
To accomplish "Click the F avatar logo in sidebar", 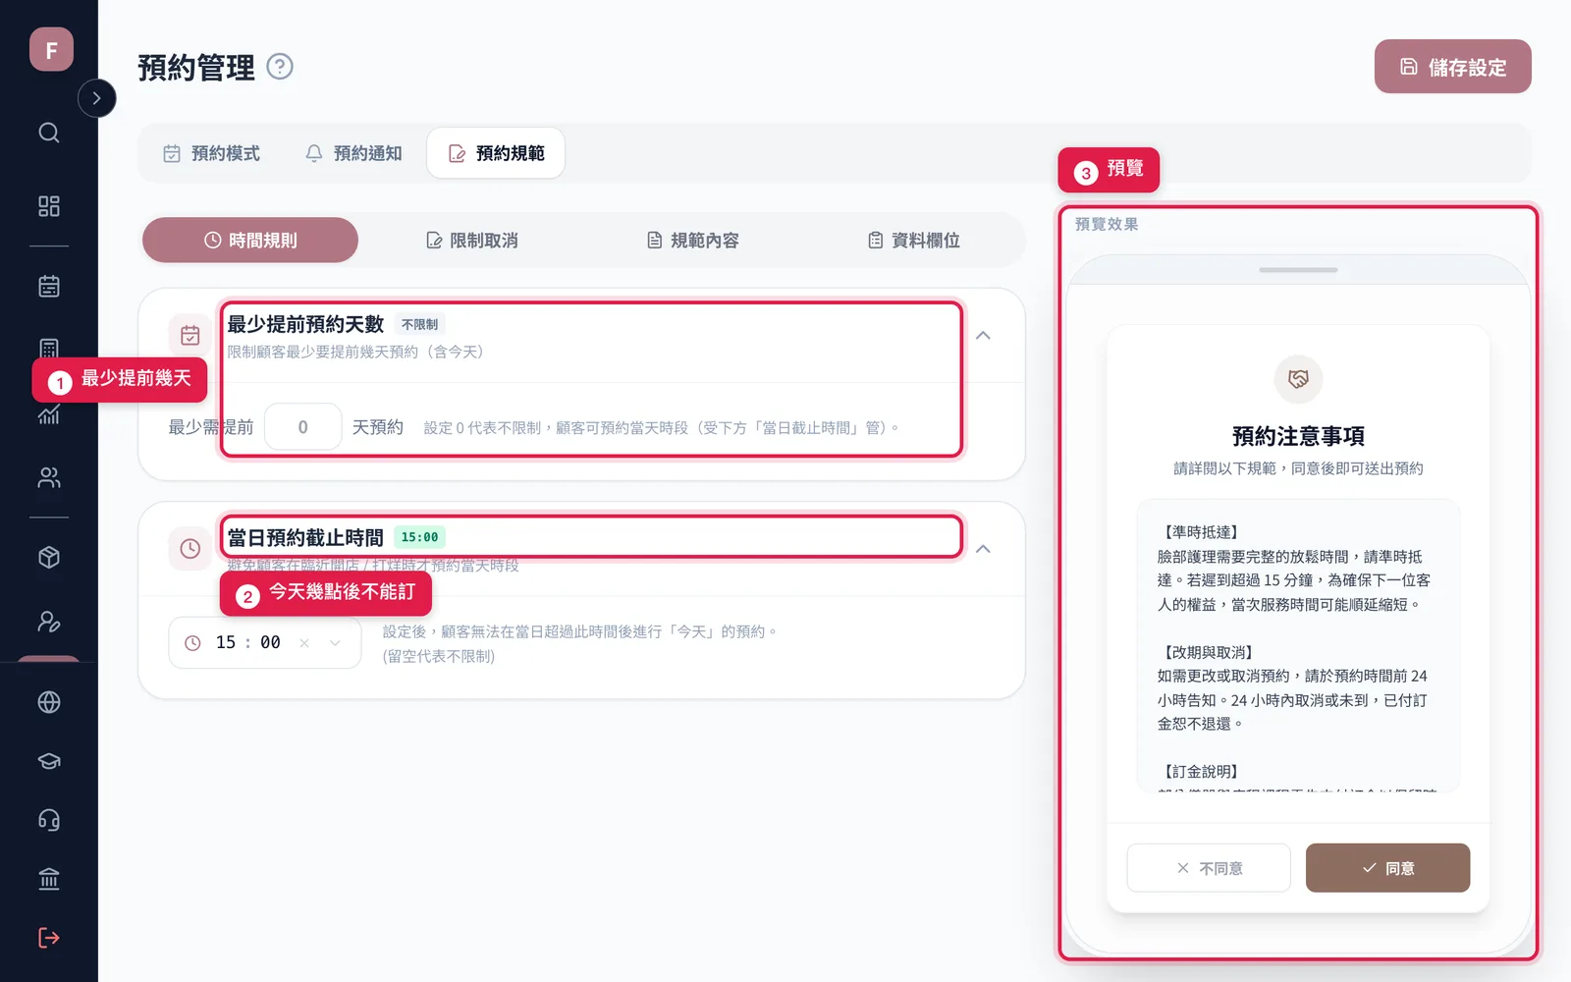I will click(51, 49).
